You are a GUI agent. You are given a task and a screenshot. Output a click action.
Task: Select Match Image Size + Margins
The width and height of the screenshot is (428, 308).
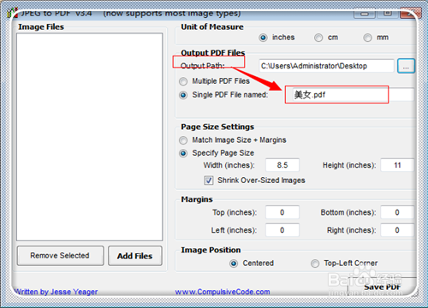click(x=183, y=140)
